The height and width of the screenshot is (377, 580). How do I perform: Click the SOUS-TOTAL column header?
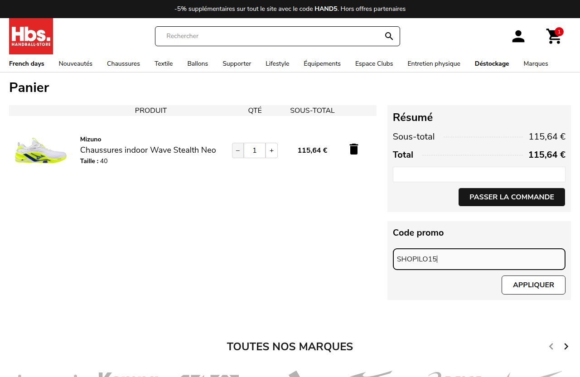tap(312, 111)
